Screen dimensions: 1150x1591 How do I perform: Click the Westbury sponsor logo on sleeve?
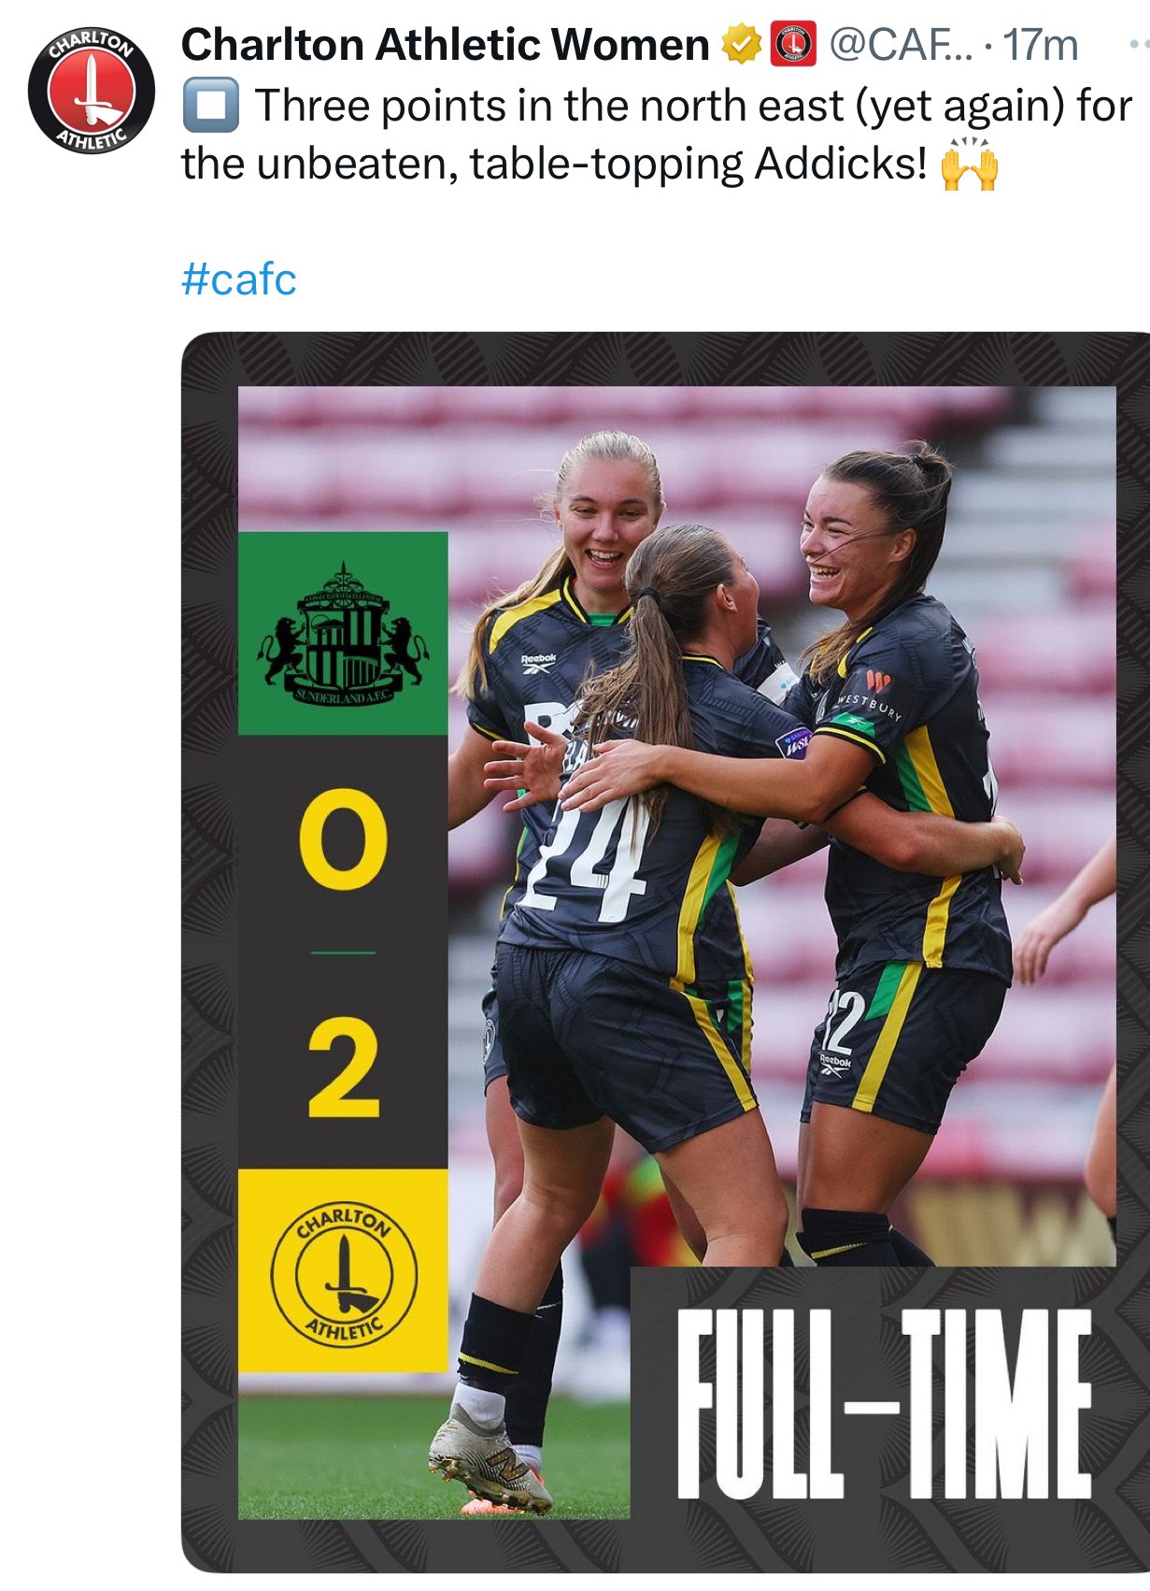point(871,695)
